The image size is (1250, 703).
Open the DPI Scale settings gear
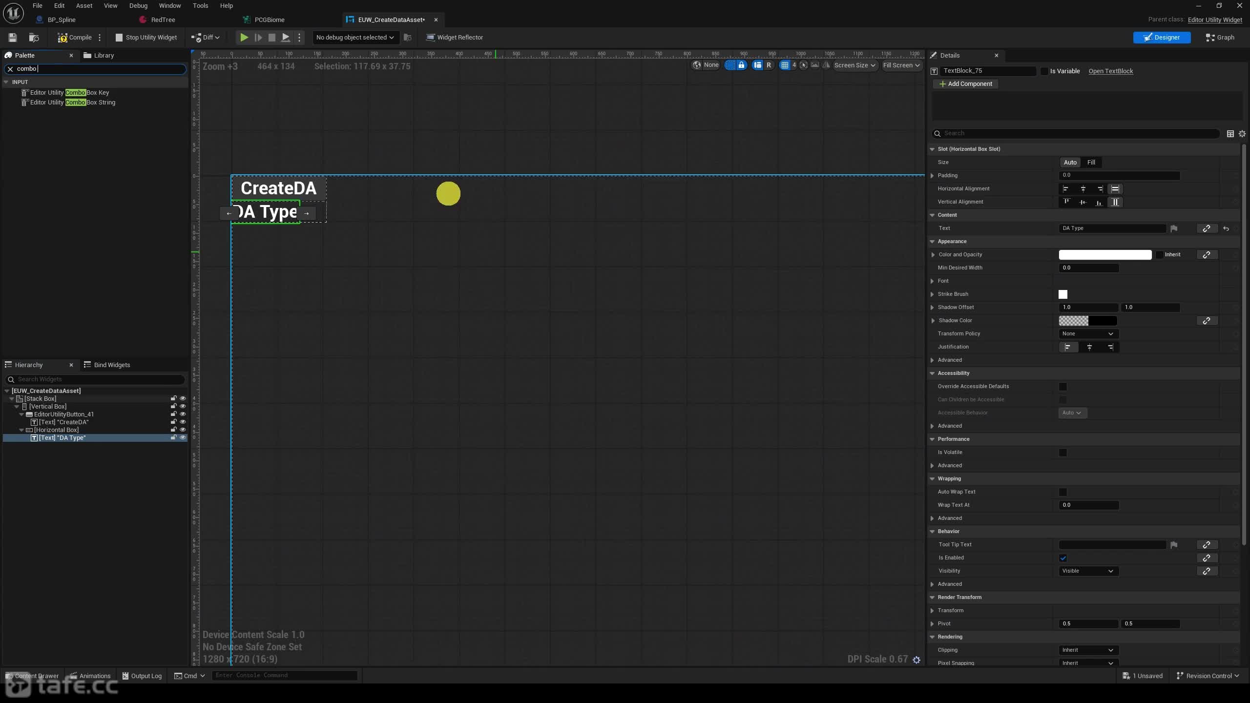(917, 660)
